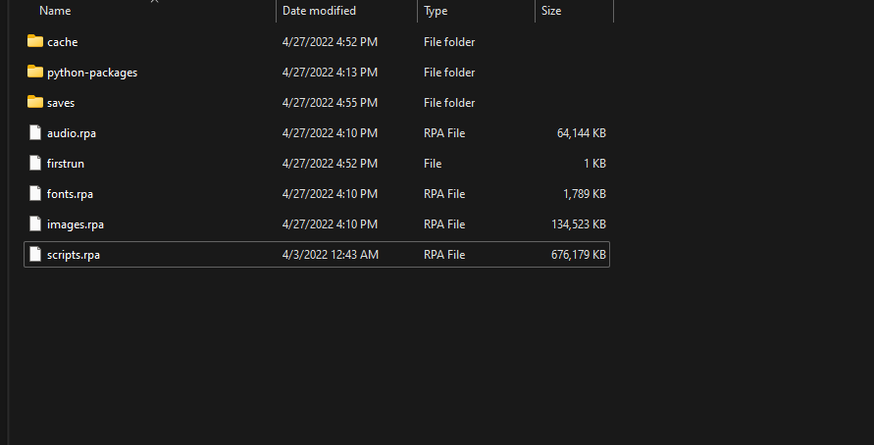Click the scripts.rpa size value 676,179 KB

click(x=579, y=255)
